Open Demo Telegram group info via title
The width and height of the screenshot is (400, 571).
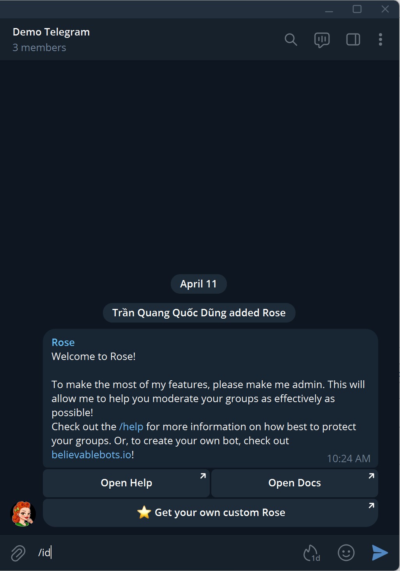coord(51,32)
